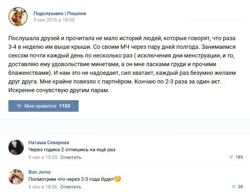
Task: Click the 1103 likes counter
Action: [x=65, y=106]
